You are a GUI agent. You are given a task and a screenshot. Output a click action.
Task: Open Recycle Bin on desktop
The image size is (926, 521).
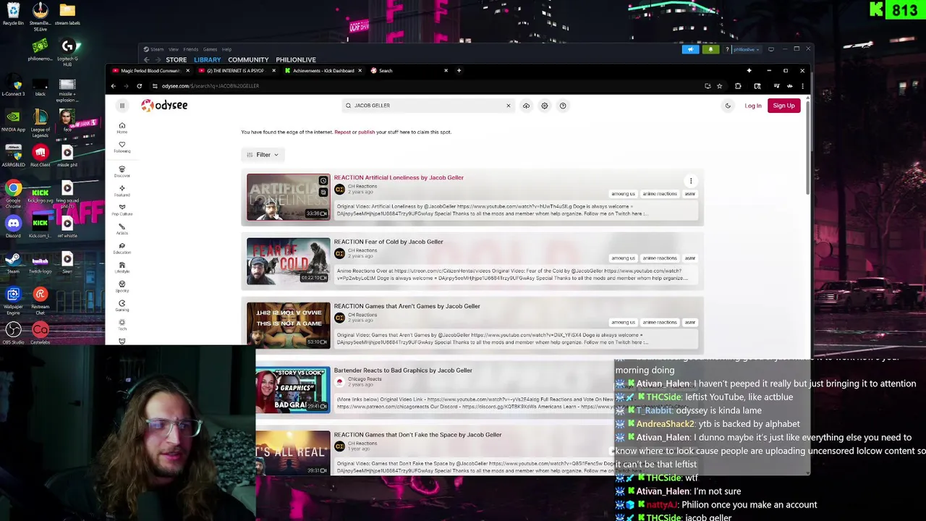pyautogui.click(x=13, y=14)
